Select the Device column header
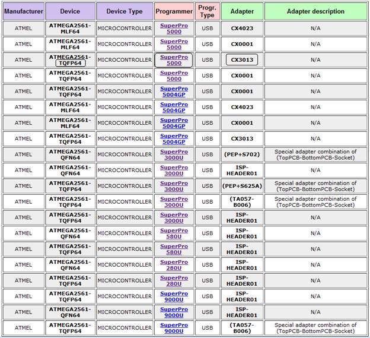The height and width of the screenshot is (338, 370). (70, 11)
